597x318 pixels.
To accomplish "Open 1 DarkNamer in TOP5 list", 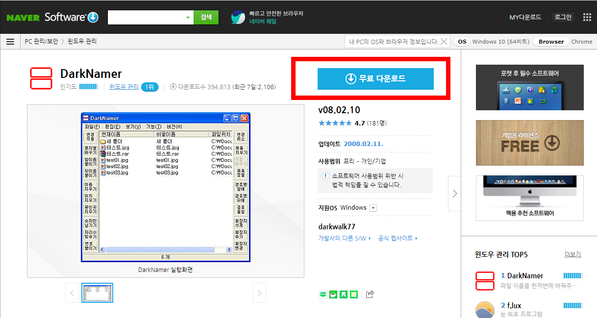I will coord(522,276).
